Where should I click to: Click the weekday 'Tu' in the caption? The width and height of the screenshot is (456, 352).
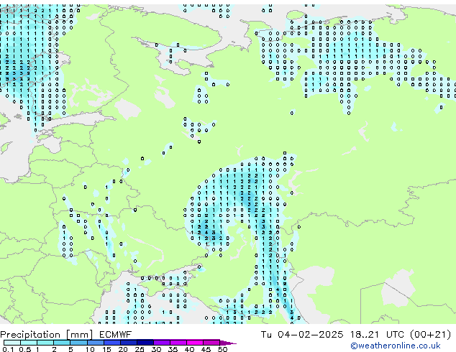[x=266, y=335]
